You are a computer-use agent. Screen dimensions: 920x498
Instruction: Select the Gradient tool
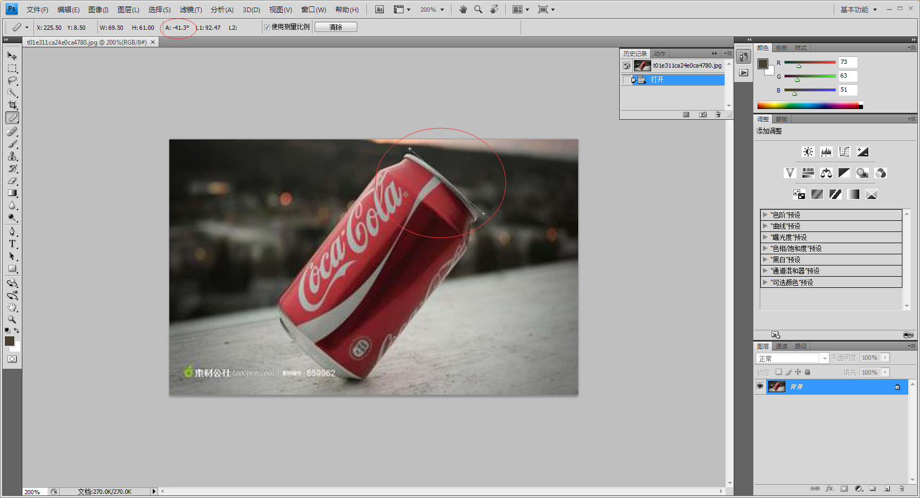point(12,193)
